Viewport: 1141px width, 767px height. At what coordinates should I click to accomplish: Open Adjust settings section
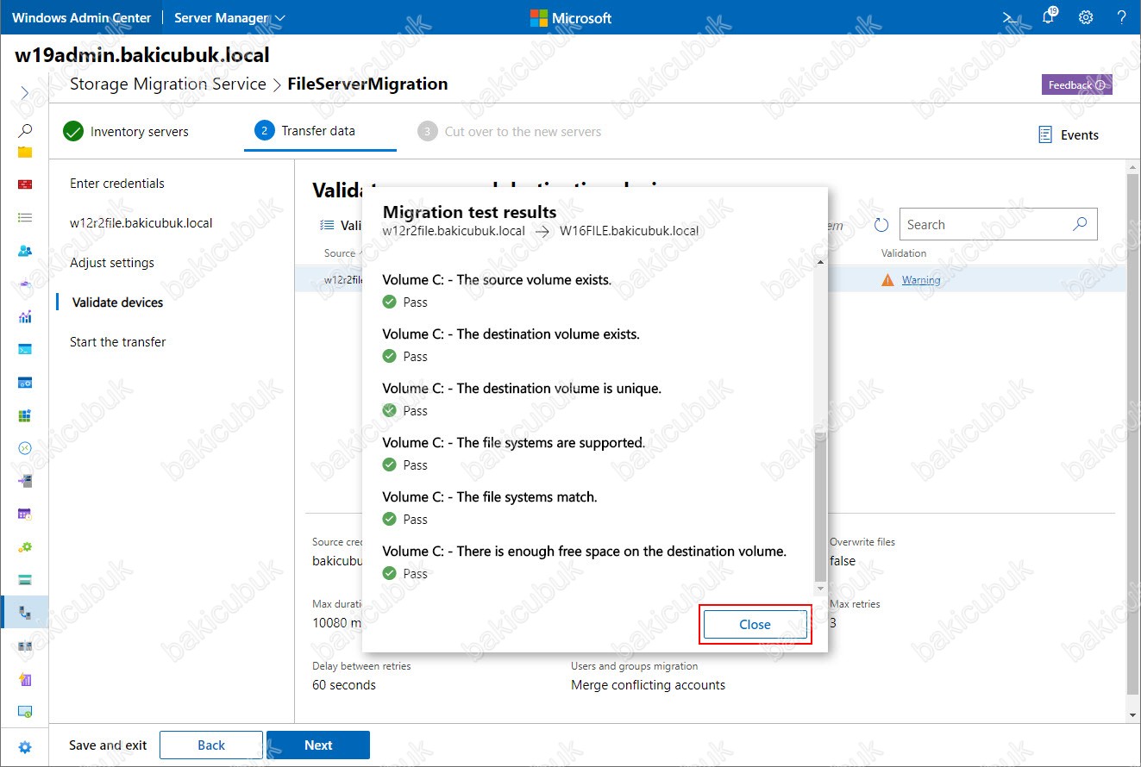[x=112, y=263]
